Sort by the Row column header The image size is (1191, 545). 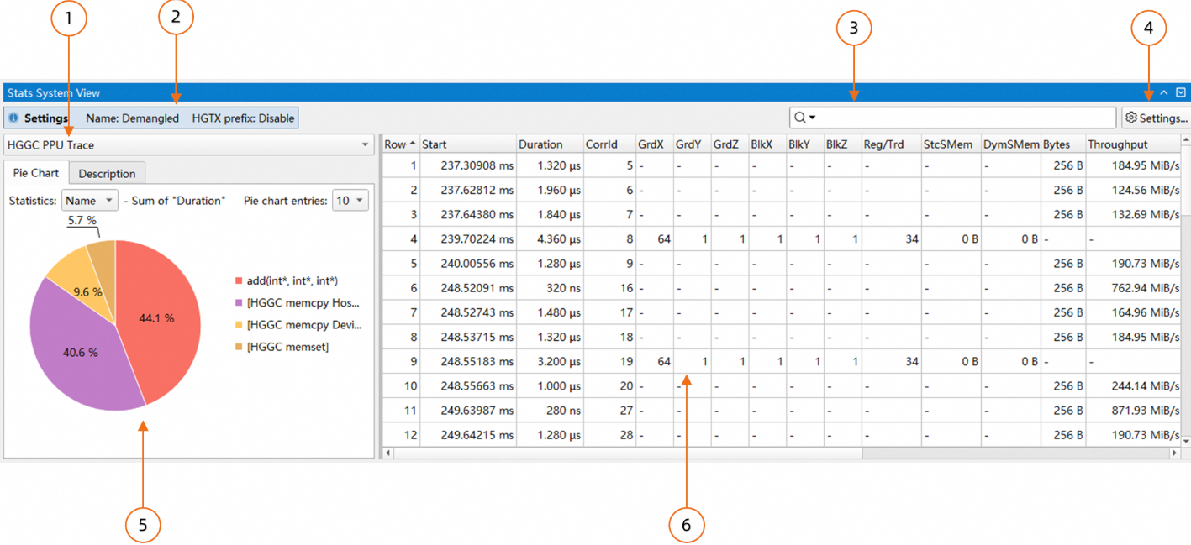(x=400, y=144)
